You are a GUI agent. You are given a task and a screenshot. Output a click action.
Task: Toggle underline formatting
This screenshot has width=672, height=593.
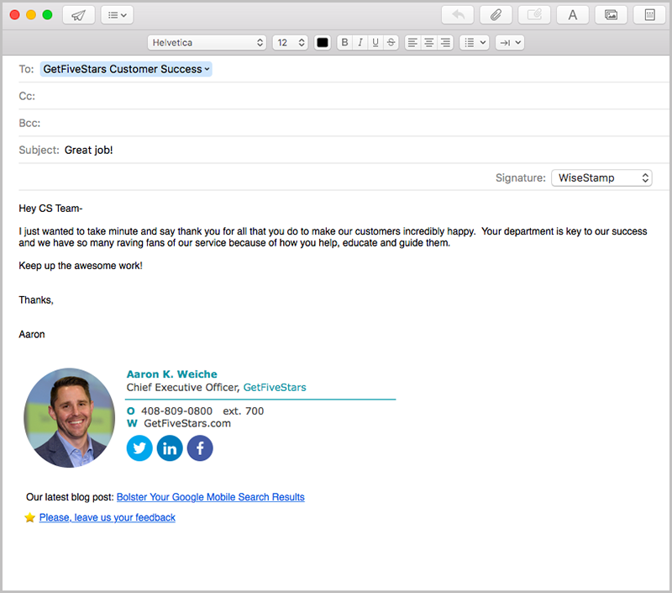tap(375, 43)
